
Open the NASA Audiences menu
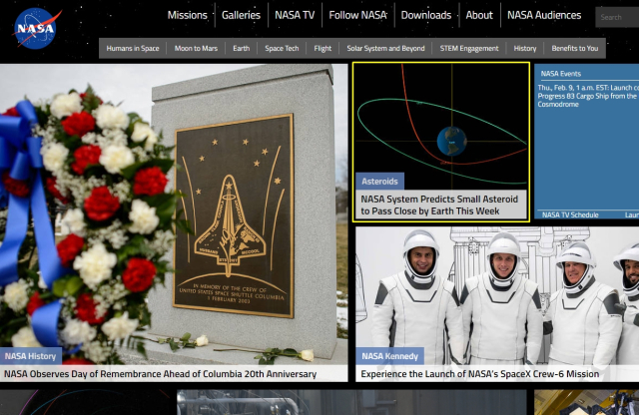(x=543, y=15)
